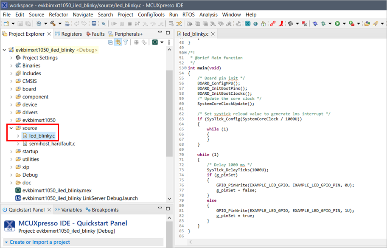Click the monitor screen toolbar icon
Image resolution: width=387 pixels, height=248 pixels.
pyautogui.click(x=94, y=24)
